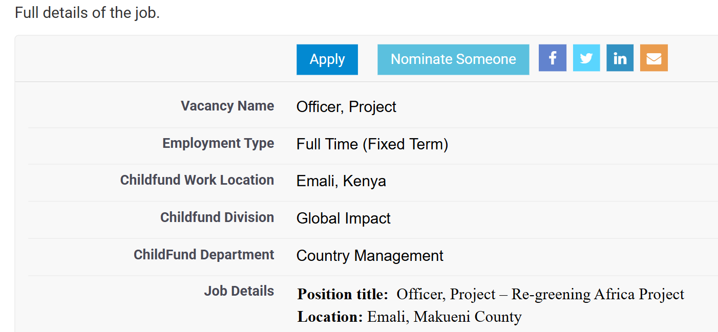Click the 'Emali, Kenya' location text
This screenshot has width=718, height=332.
tap(341, 181)
